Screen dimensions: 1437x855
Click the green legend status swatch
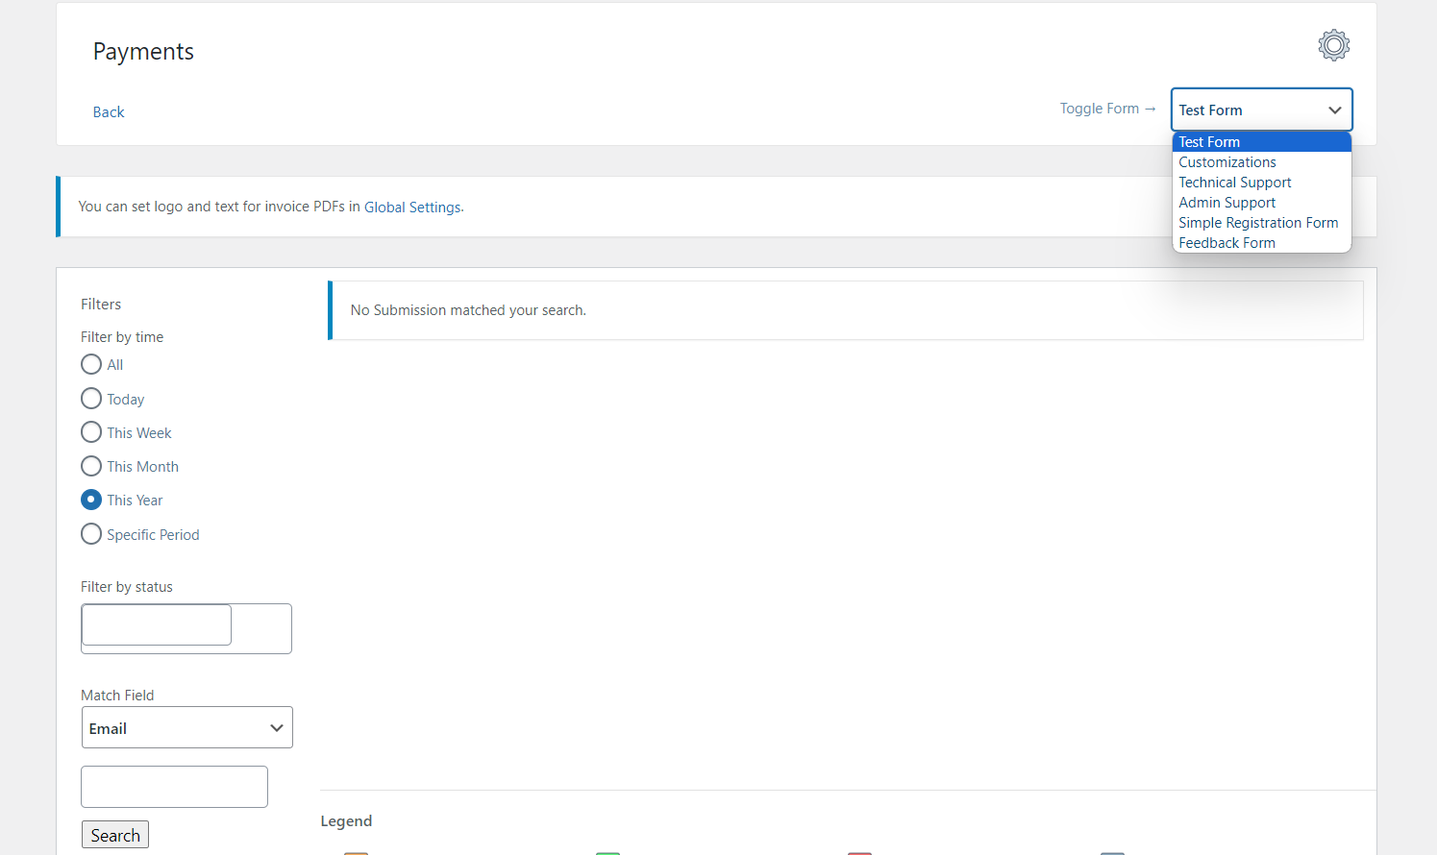point(607,852)
